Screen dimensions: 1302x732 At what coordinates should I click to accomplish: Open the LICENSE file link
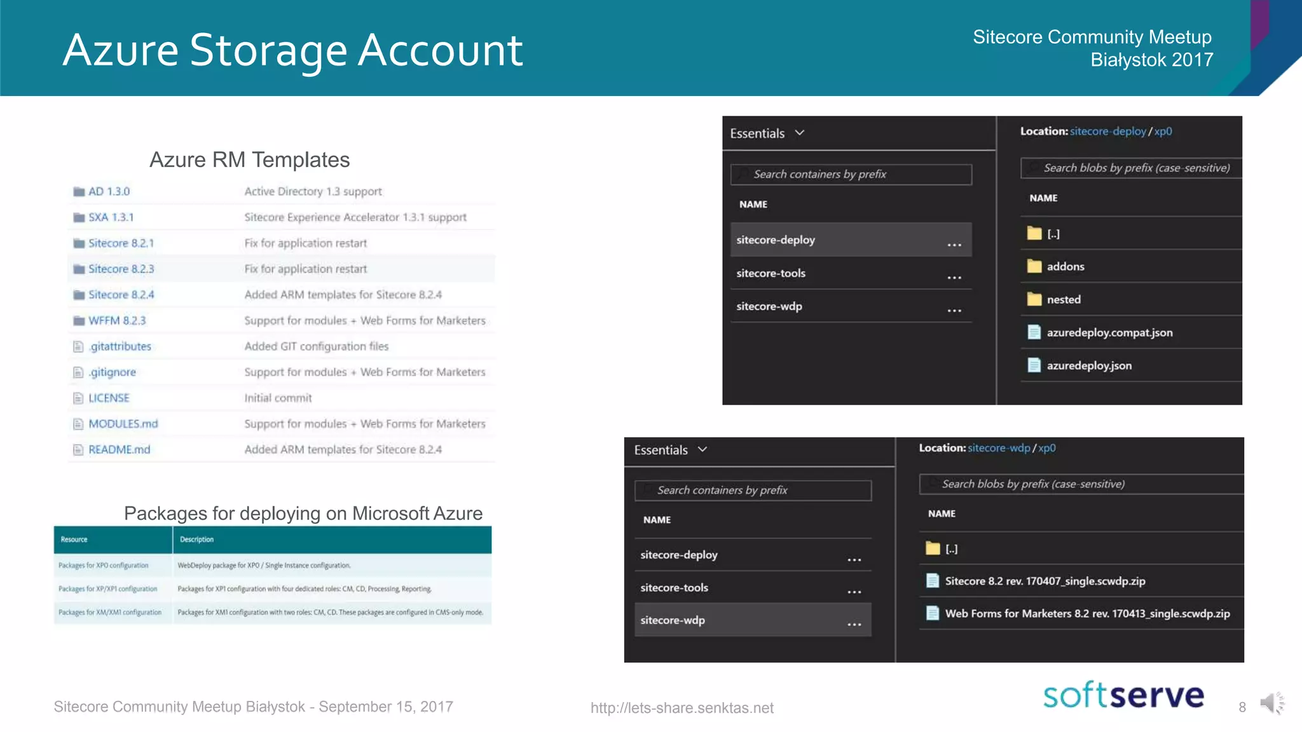pos(109,398)
